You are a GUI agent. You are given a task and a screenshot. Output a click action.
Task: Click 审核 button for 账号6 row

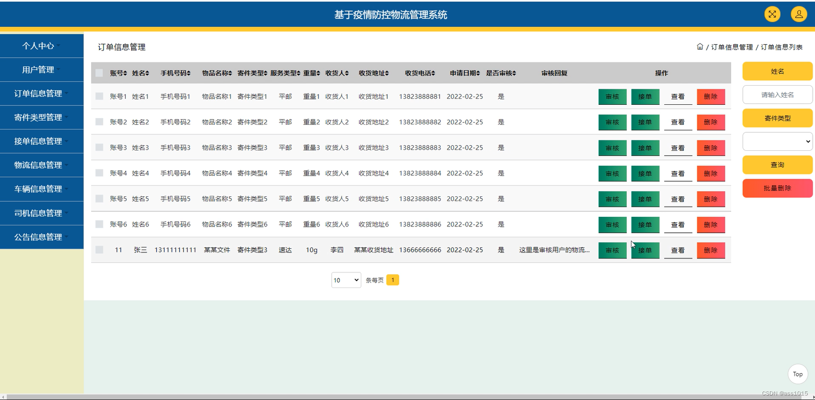click(x=612, y=225)
